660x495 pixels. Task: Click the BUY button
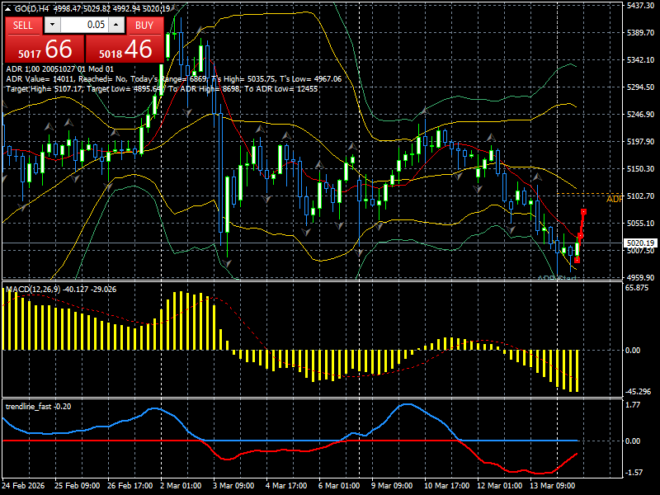pos(144,26)
